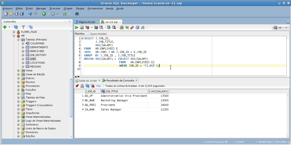Click the Save All icon in main toolbar
Viewport: 291px width, 145px height.
pyautogui.click(x=22, y=14)
